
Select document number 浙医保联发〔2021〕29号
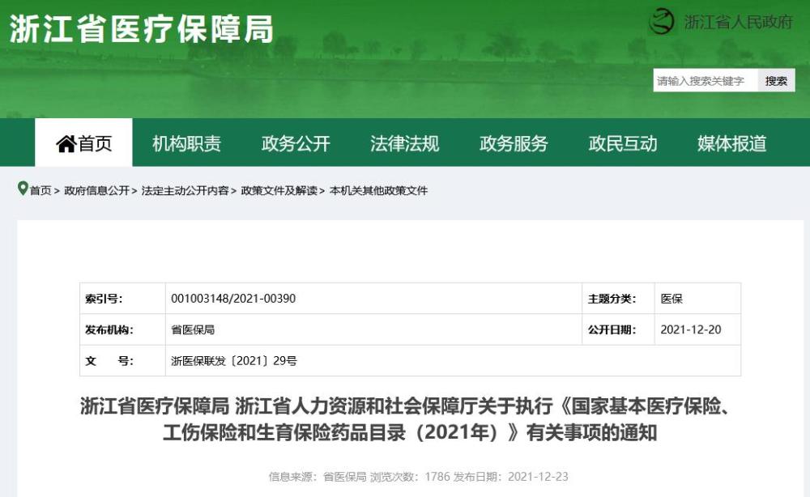pyautogui.click(x=234, y=361)
